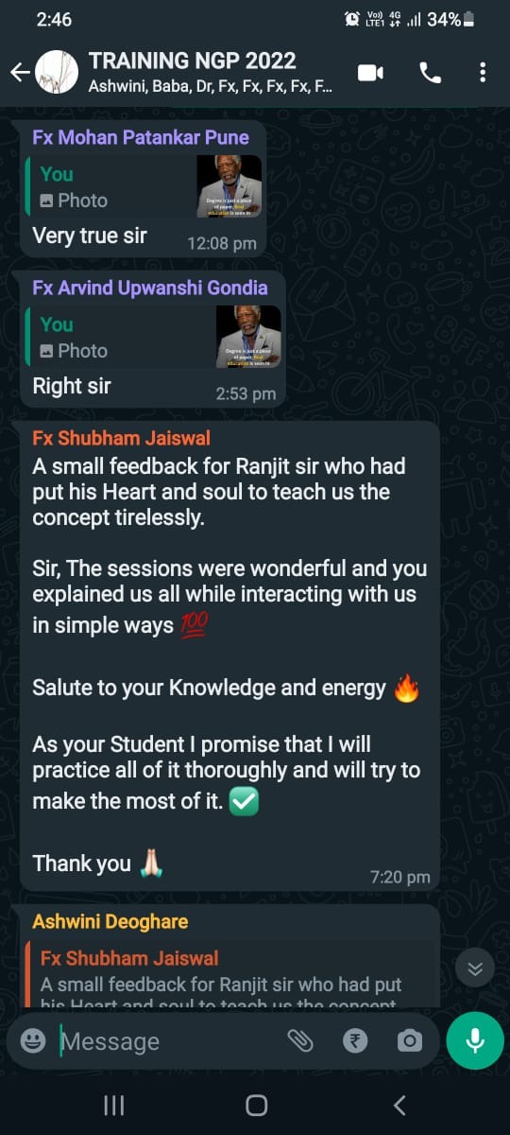This screenshot has width=510, height=1135.
Task: Open the three-dot more options menu
Action: pos(483,73)
